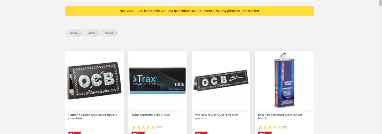Open the (57) reviews count
Screen dimensions: 382x134
[284, 127]
